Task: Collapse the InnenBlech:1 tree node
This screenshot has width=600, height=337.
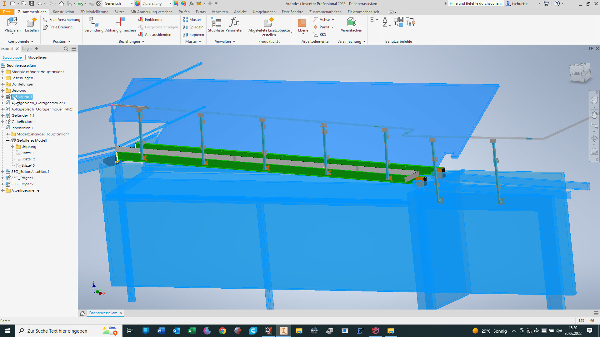Action: (x=2, y=128)
